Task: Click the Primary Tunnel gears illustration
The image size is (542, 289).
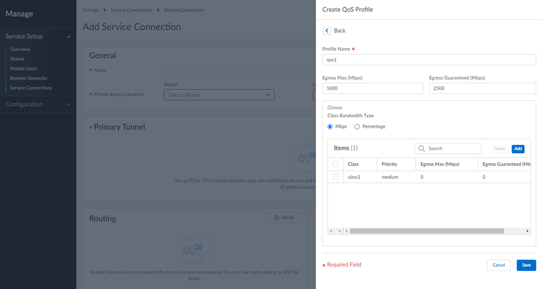Action: coord(305,157)
